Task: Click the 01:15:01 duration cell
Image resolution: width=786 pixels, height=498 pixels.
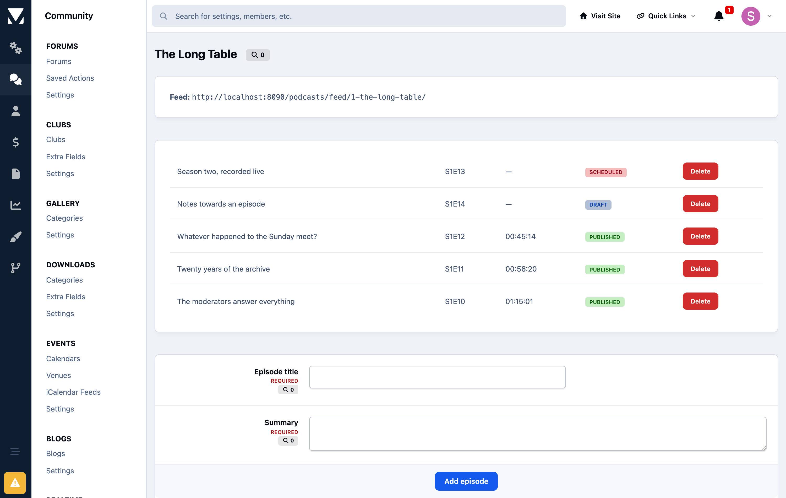Action: coord(519,301)
